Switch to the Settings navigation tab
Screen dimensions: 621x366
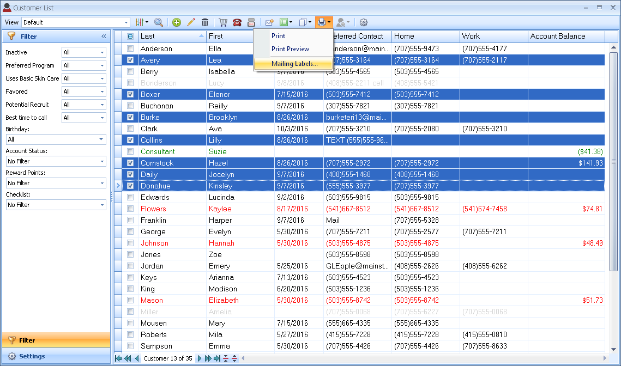(56, 356)
